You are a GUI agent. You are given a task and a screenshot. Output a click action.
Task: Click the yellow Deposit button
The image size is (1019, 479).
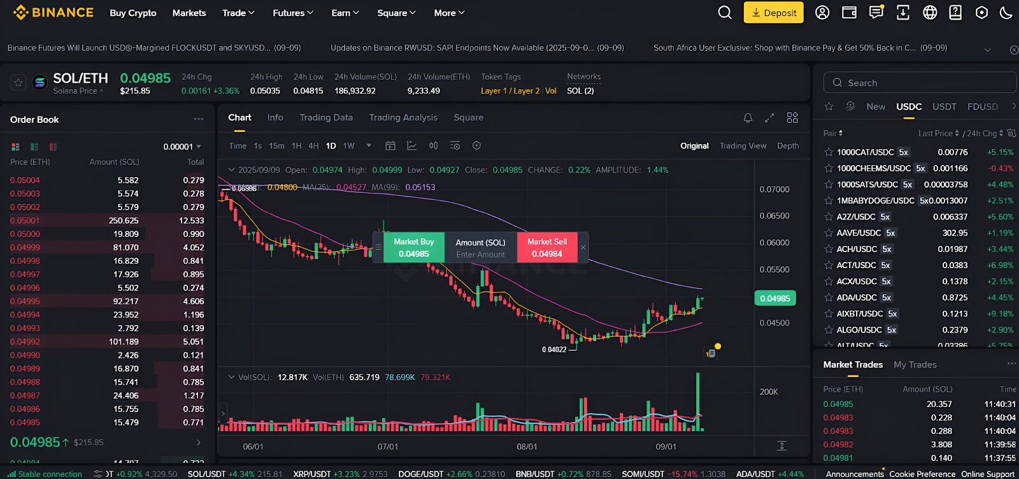774,13
